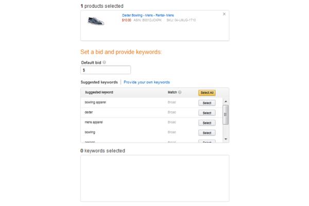Click the Default bid help icon
309x206 pixels.
point(104,62)
